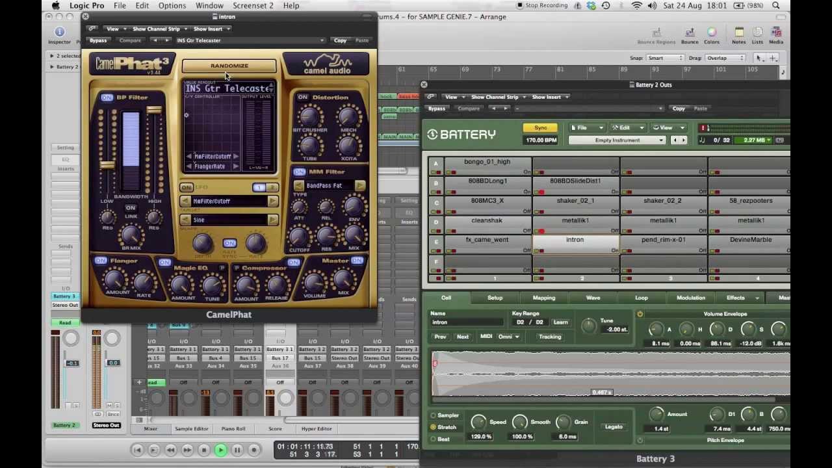Open the Screenset 2 menu
Screen dimensions: 832x468
point(253,6)
